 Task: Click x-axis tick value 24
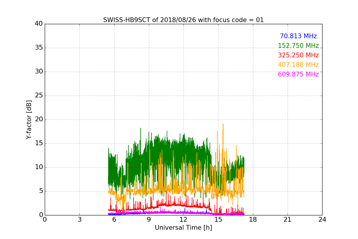[x=322, y=220]
